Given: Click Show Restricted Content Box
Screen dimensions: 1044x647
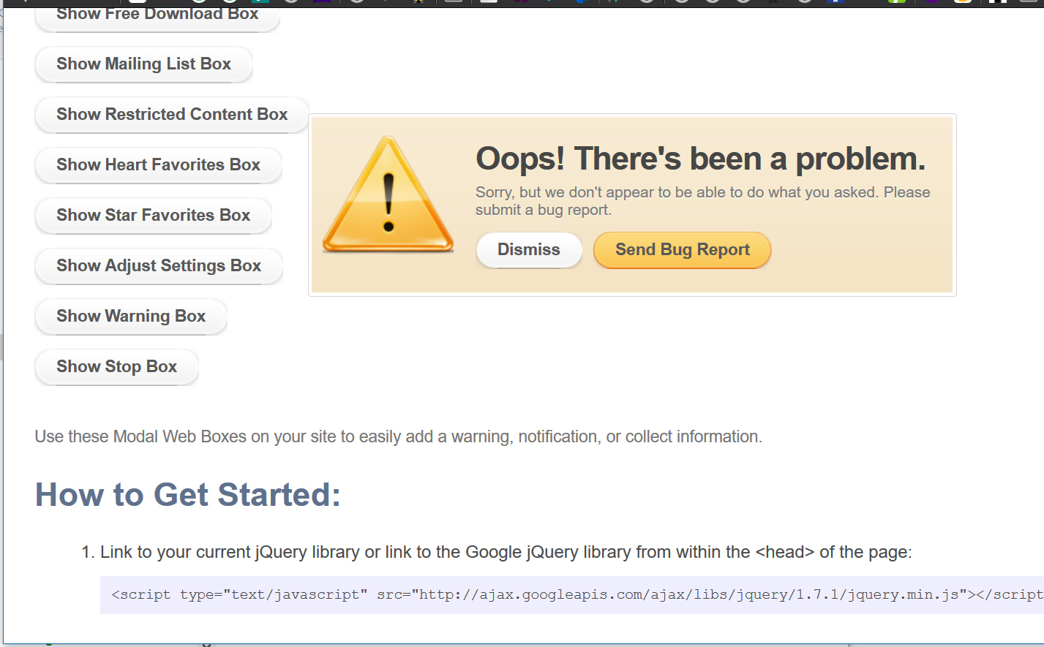Looking at the screenshot, I should pyautogui.click(x=172, y=115).
